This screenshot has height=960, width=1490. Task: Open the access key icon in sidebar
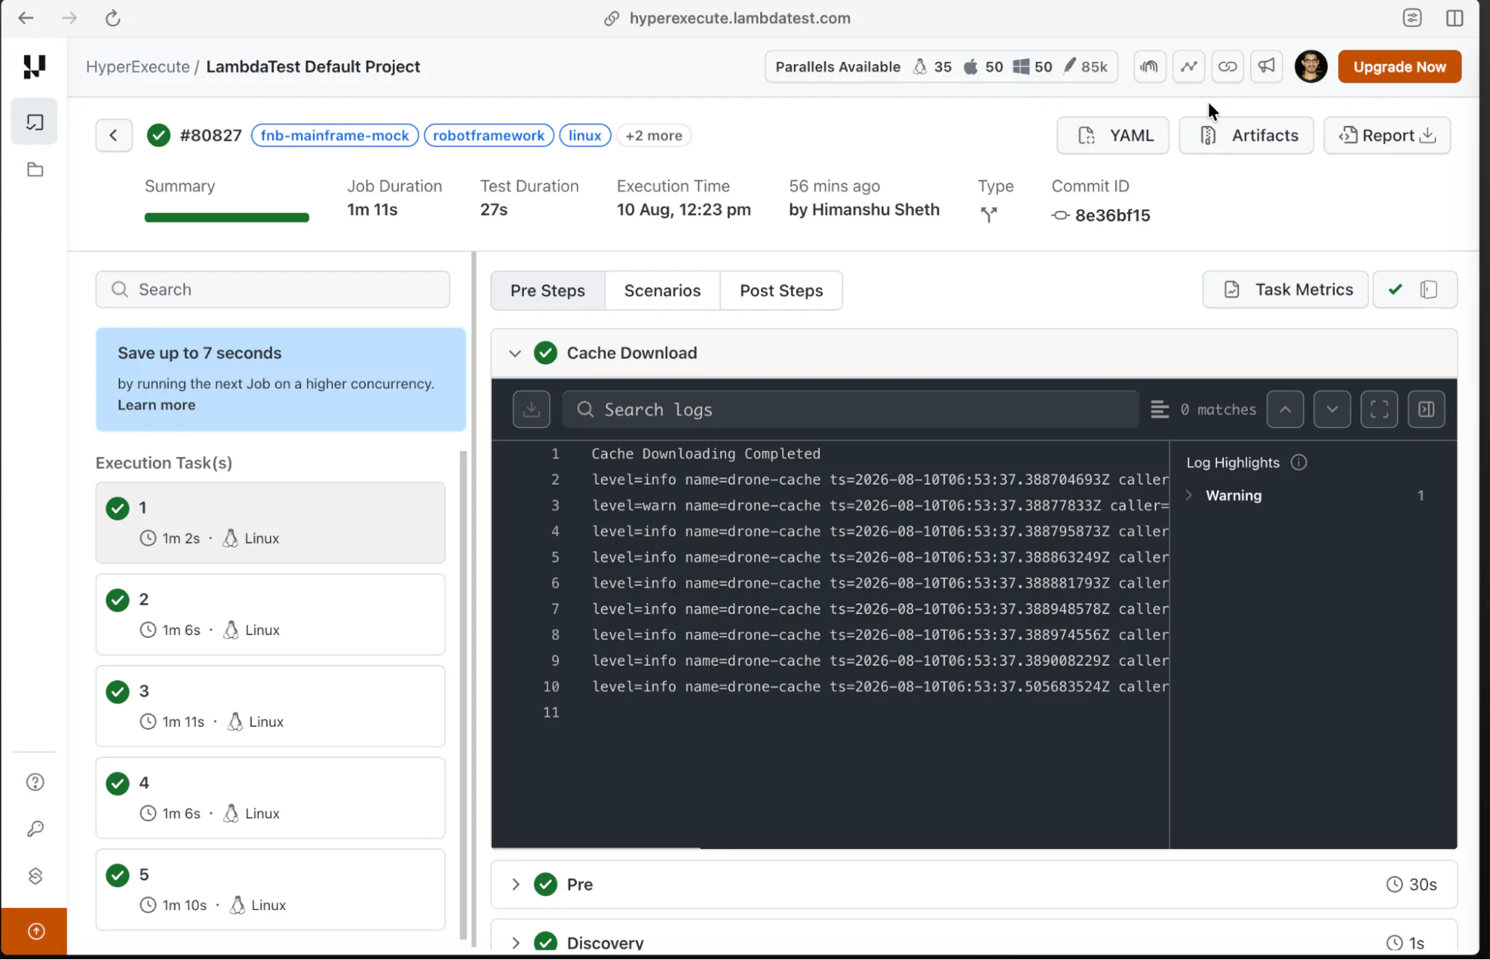point(35,829)
